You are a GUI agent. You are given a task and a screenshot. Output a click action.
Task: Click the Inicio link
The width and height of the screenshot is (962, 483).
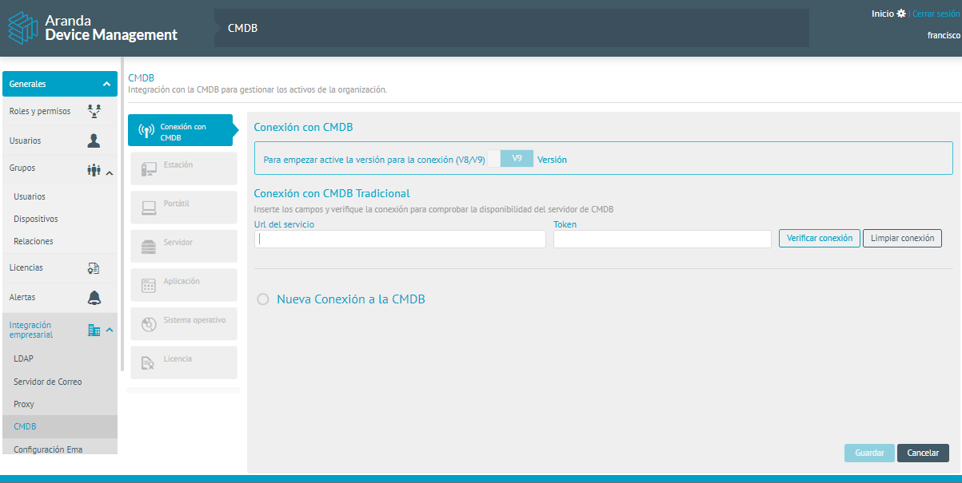point(883,14)
